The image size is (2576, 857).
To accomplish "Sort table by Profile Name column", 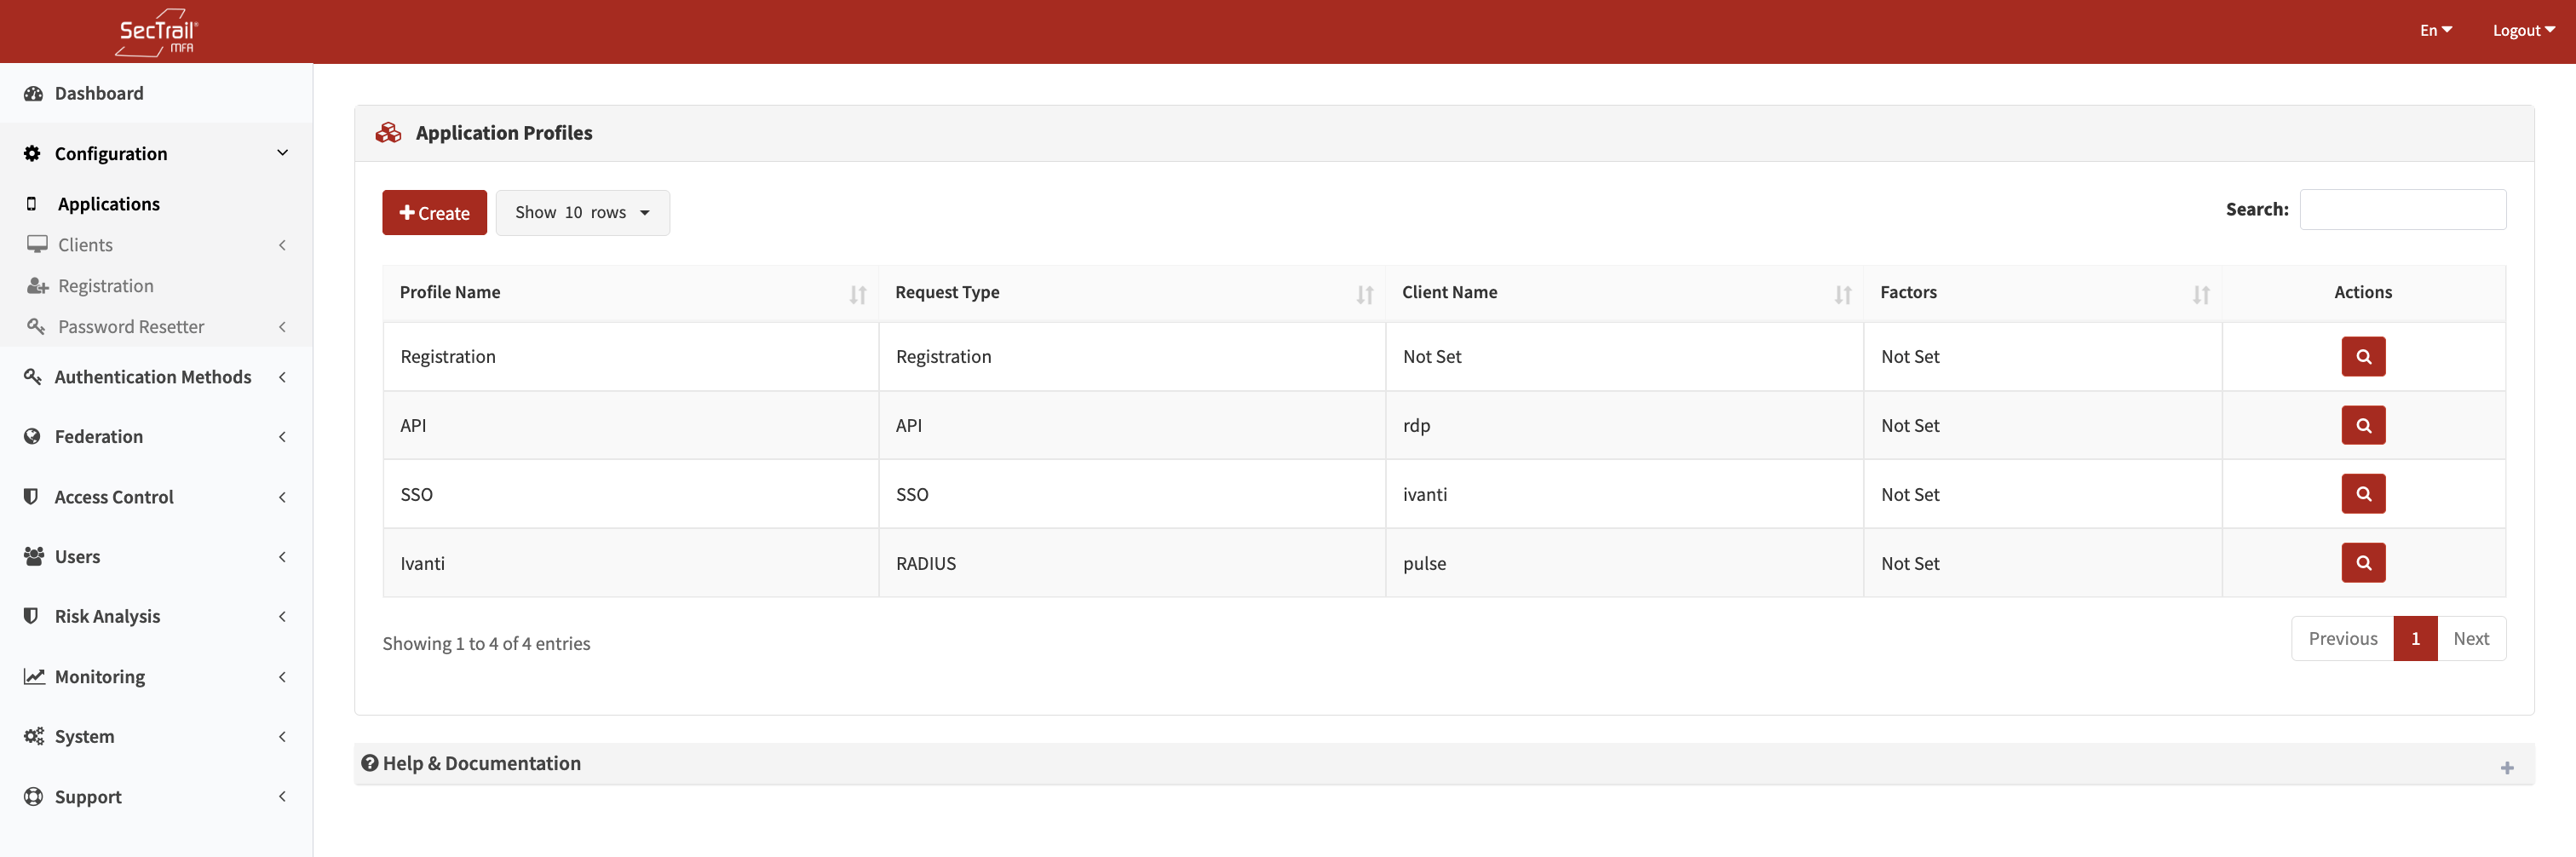I will tap(857, 294).
